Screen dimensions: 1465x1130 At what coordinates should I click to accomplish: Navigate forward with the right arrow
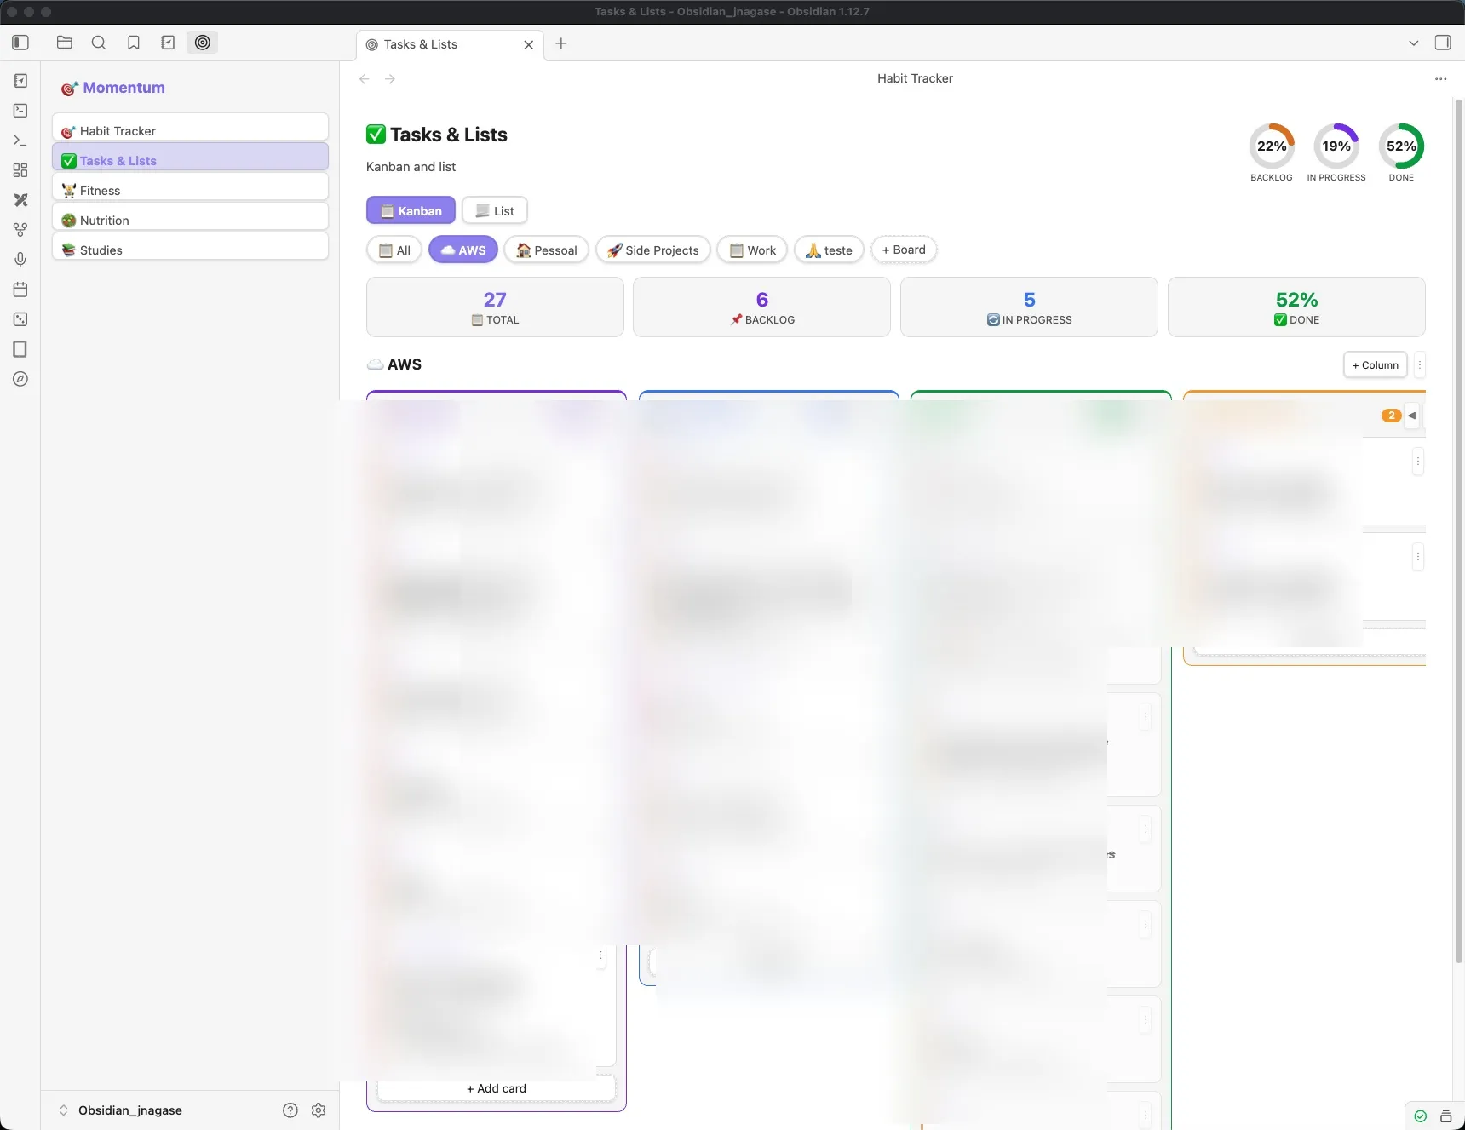390,79
